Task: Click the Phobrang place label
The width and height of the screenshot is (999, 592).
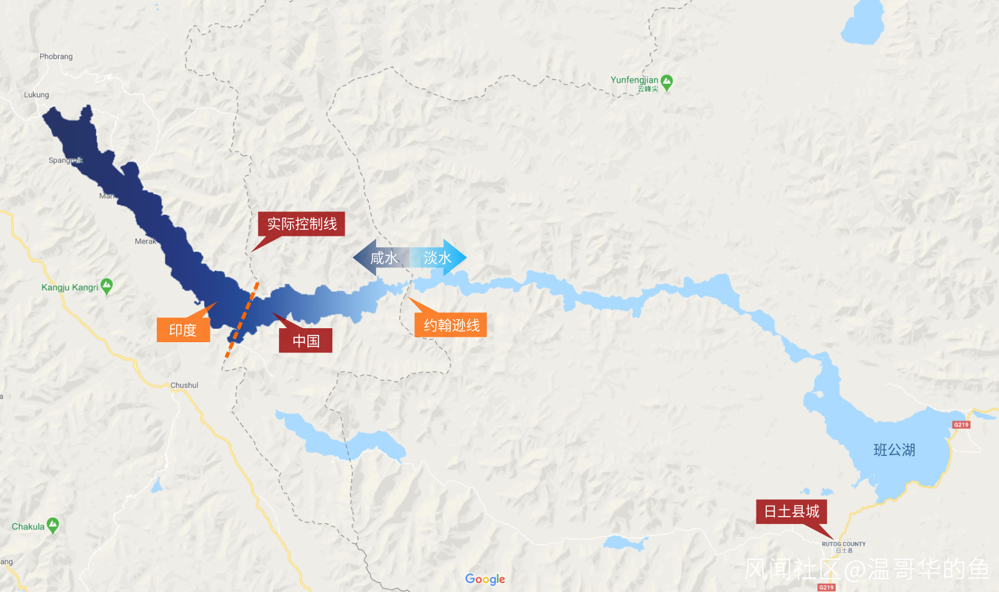Action: click(56, 57)
